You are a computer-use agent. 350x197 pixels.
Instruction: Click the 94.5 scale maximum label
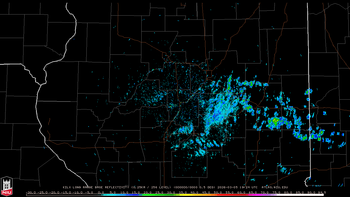[322, 193]
